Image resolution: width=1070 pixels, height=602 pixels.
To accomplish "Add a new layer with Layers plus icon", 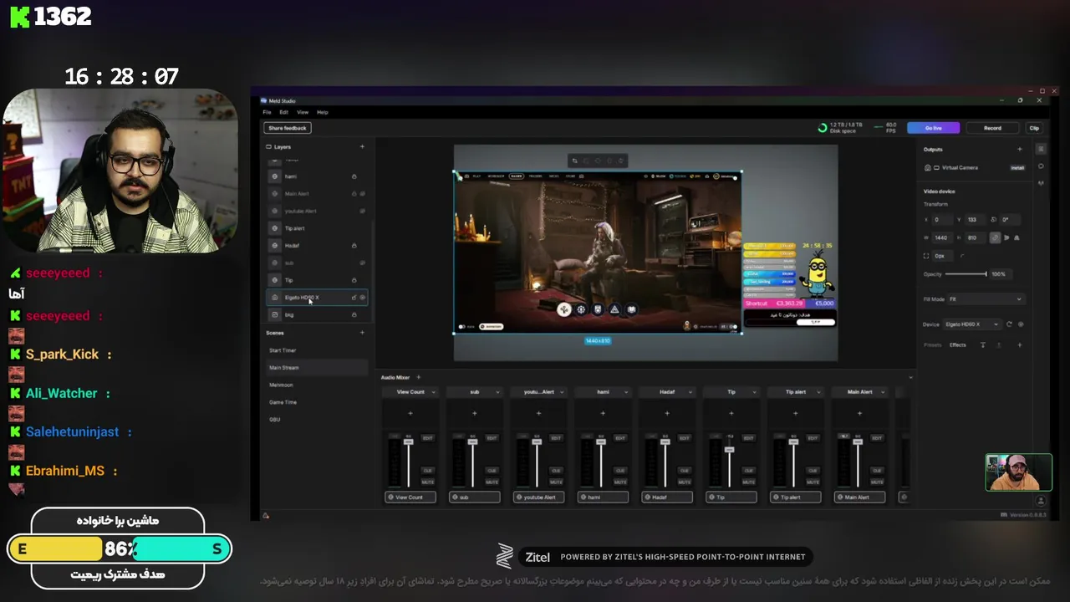I will coord(362,147).
